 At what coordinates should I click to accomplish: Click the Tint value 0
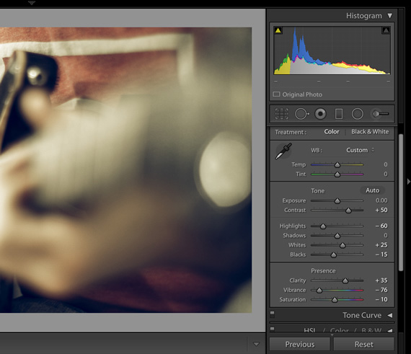[x=386, y=174]
